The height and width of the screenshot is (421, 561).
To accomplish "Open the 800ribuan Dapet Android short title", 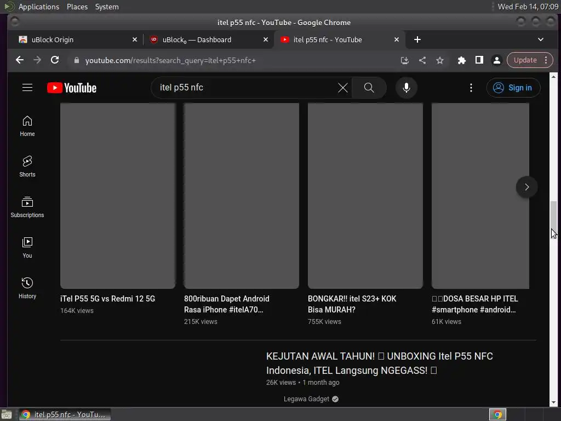I will 226,304.
